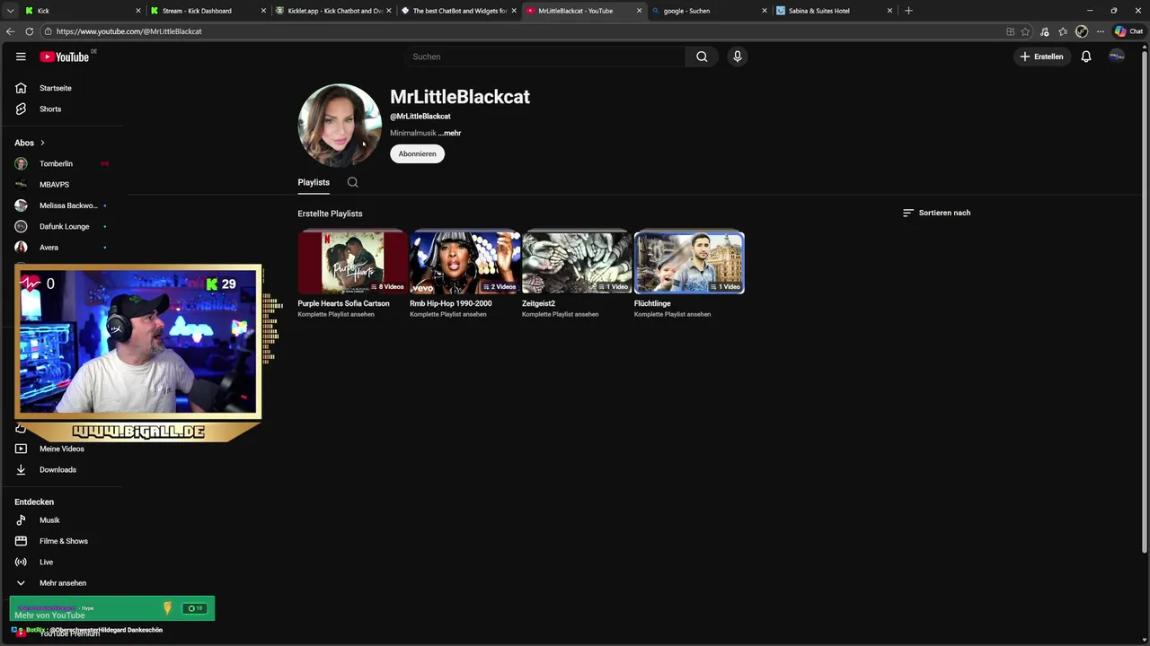Open Filme & Shows under Entdecken

pyautogui.click(x=62, y=541)
